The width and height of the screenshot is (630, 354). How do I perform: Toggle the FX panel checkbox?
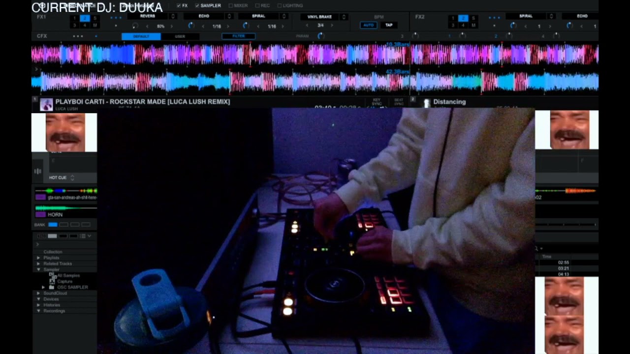pyautogui.click(x=179, y=5)
